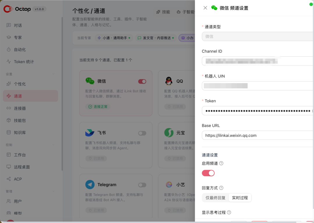Screen dimensions: 314x223
Task: Collapse the 控制 sidebar section chevron
Action: tap(53, 145)
